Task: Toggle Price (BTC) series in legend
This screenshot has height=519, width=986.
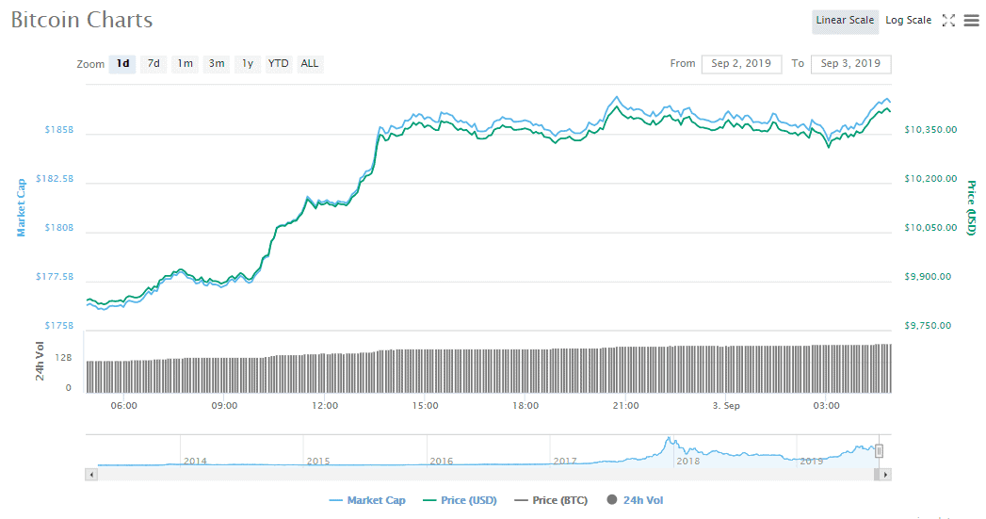Action: (x=551, y=500)
